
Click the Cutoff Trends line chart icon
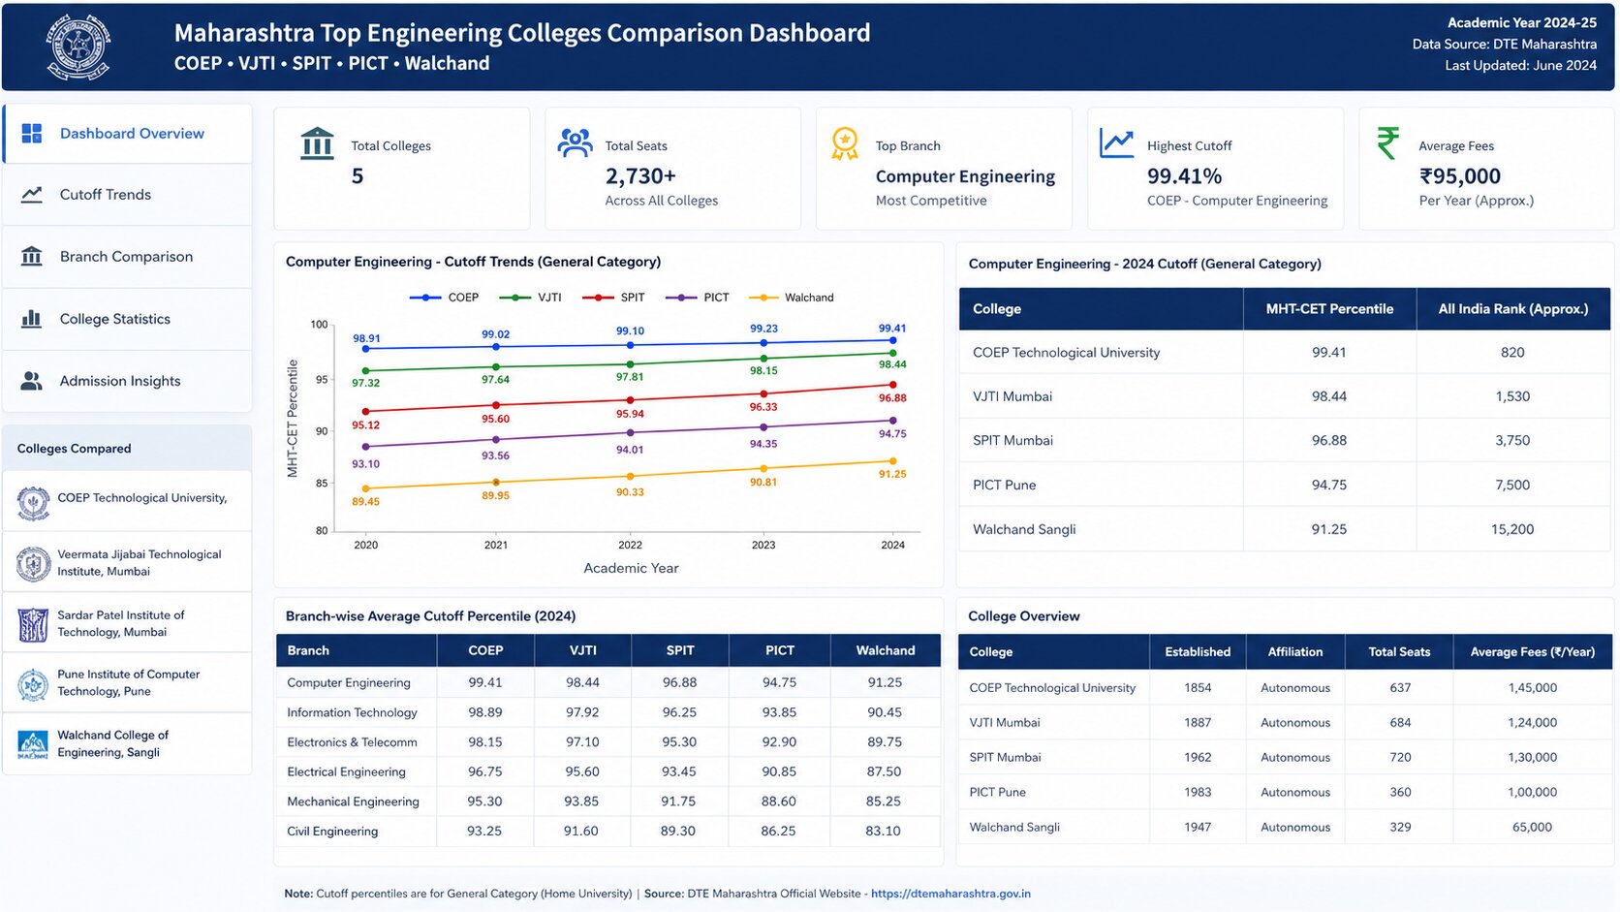[32, 195]
